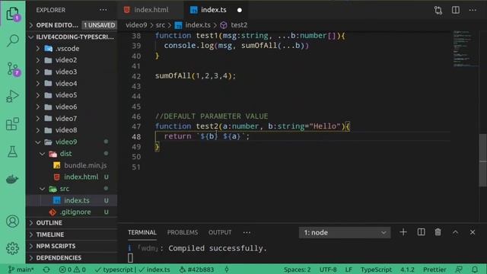This screenshot has height=274, width=487.
Task: Click the sync changes icon in status bar
Action: (x=46, y=269)
